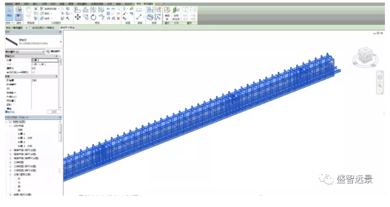Screen dimensions: 390x207
Task: Click the Paste clipboard icon
Action: [x=29, y=11]
